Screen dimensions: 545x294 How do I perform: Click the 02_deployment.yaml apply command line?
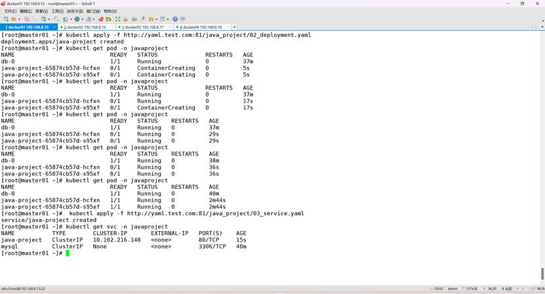pos(155,35)
